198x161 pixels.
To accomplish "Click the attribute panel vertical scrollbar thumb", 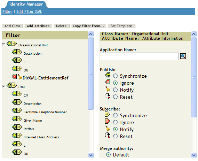I will (x=193, y=77).
